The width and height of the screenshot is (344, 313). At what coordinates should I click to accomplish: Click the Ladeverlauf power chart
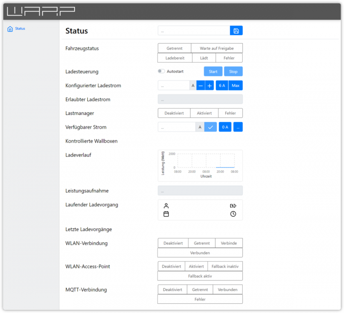(200, 165)
